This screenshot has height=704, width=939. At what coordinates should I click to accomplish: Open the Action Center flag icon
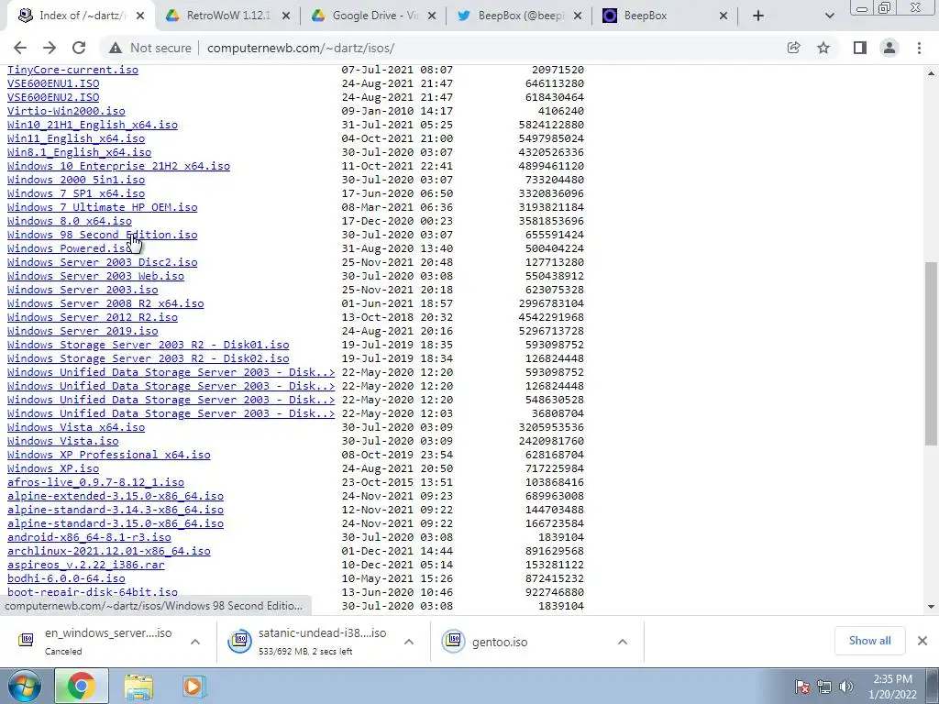[x=802, y=687]
